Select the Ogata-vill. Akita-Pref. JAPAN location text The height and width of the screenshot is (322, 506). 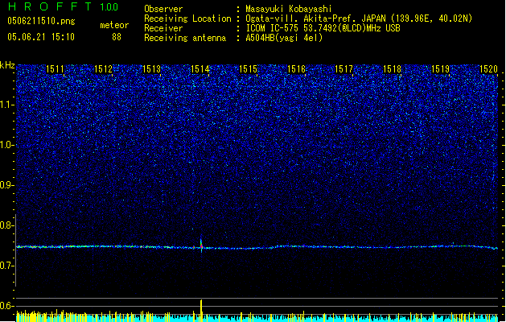coord(359,19)
